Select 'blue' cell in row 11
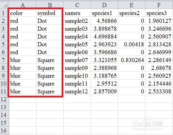Viewport: 173px width, 135px height. pos(22,91)
